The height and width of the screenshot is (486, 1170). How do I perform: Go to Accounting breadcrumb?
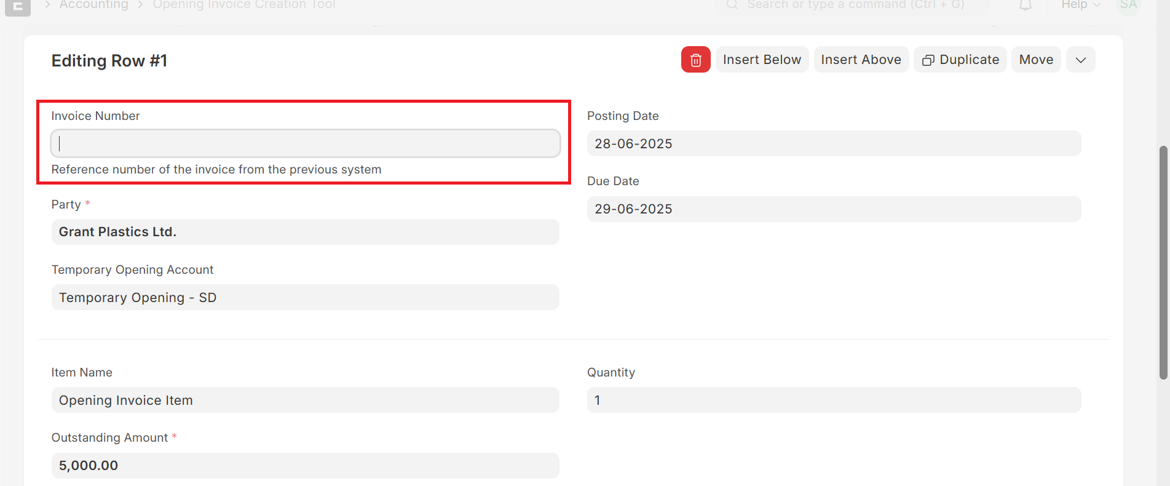point(93,5)
